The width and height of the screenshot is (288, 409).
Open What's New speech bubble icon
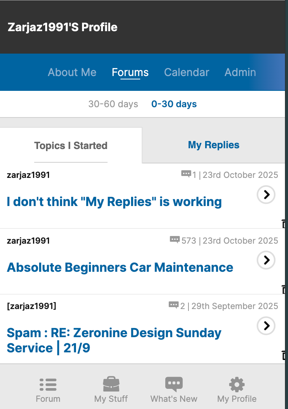tap(174, 385)
